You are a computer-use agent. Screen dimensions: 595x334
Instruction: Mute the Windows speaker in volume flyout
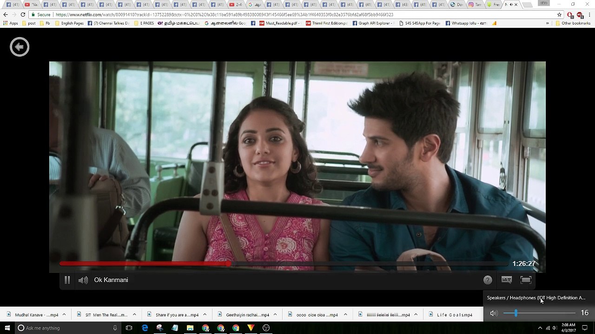494,313
